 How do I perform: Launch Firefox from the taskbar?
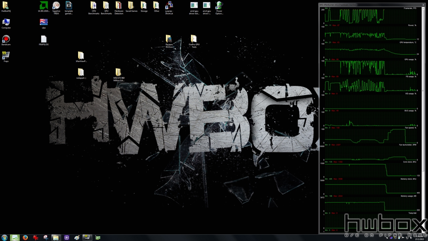click(25, 238)
